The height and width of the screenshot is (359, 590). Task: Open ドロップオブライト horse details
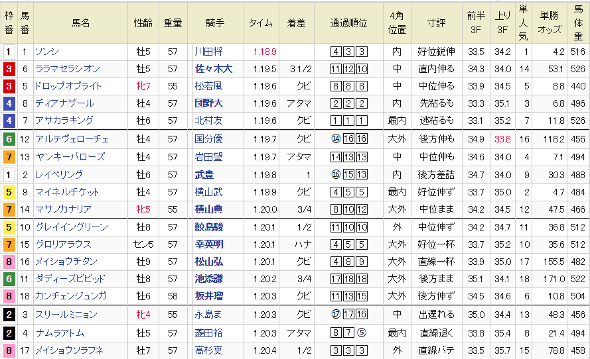click(x=68, y=86)
